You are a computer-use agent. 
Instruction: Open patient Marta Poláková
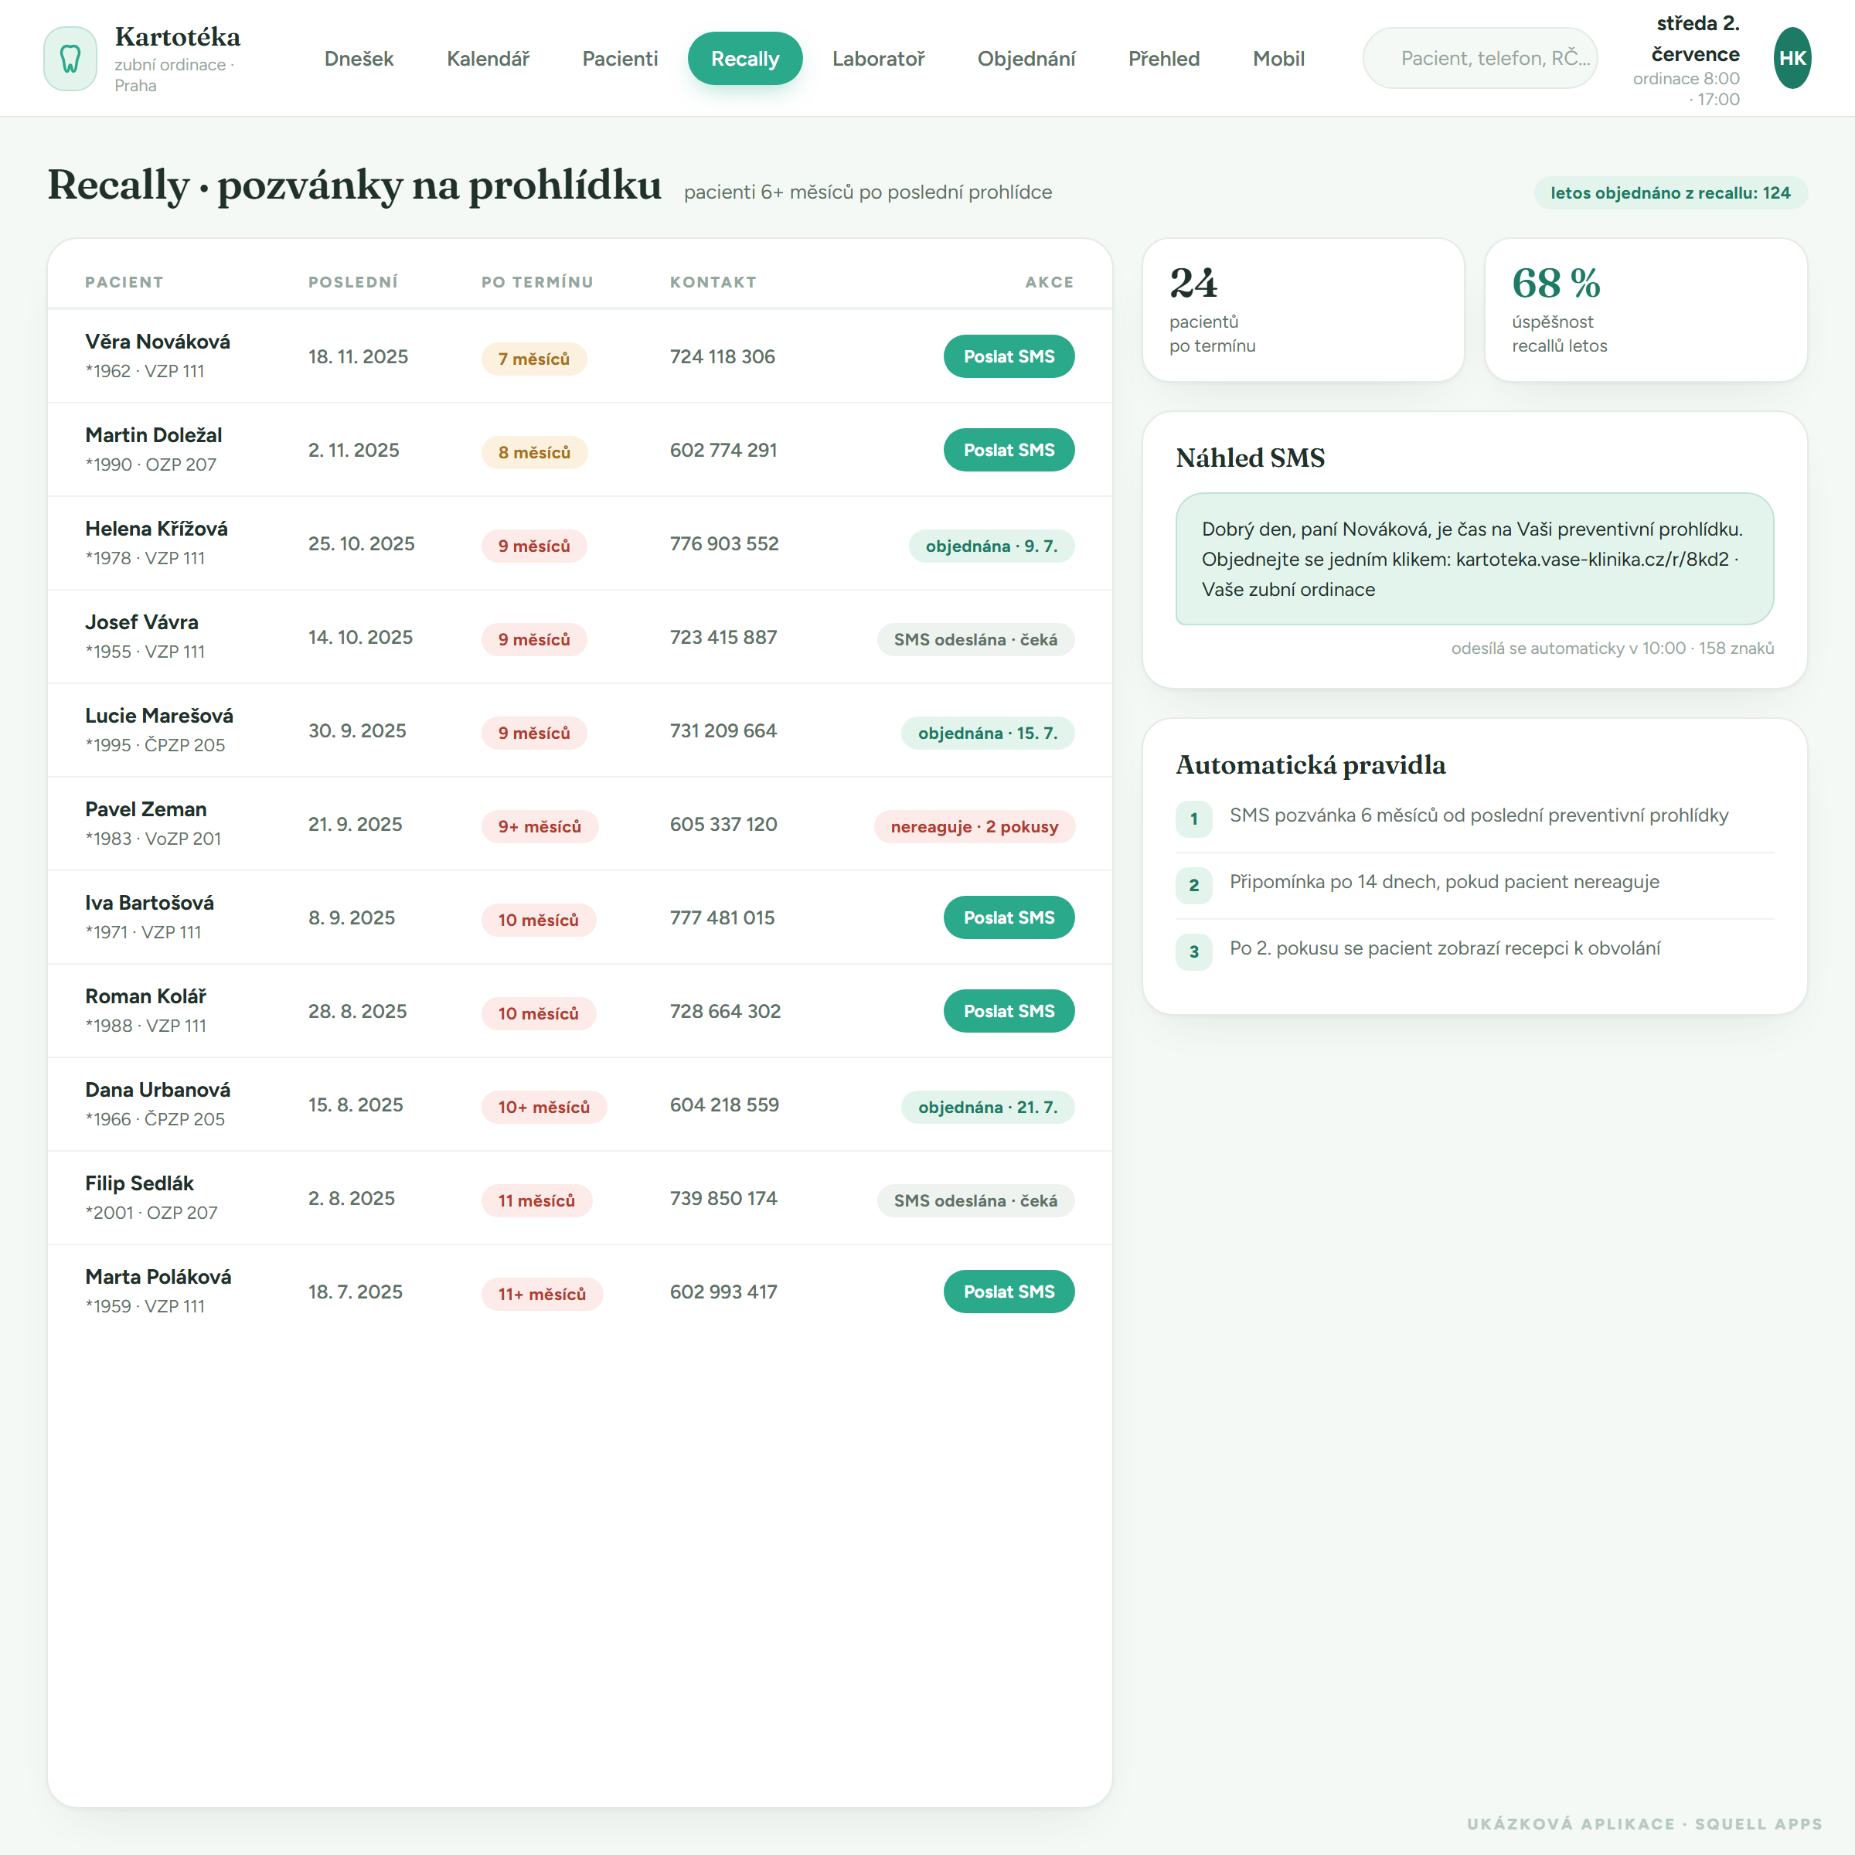coord(158,1277)
